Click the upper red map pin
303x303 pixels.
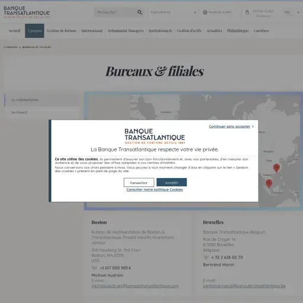tap(276, 167)
